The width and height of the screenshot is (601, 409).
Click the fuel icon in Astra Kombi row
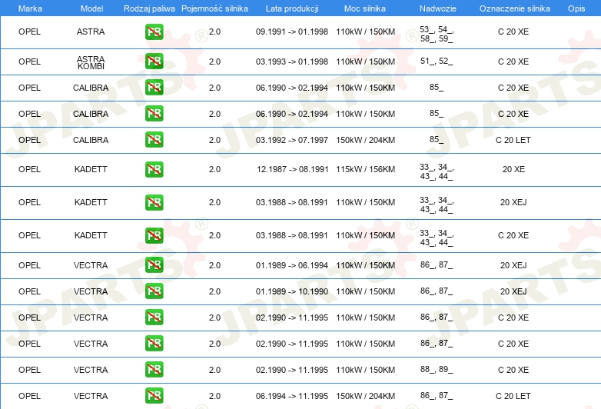[154, 61]
